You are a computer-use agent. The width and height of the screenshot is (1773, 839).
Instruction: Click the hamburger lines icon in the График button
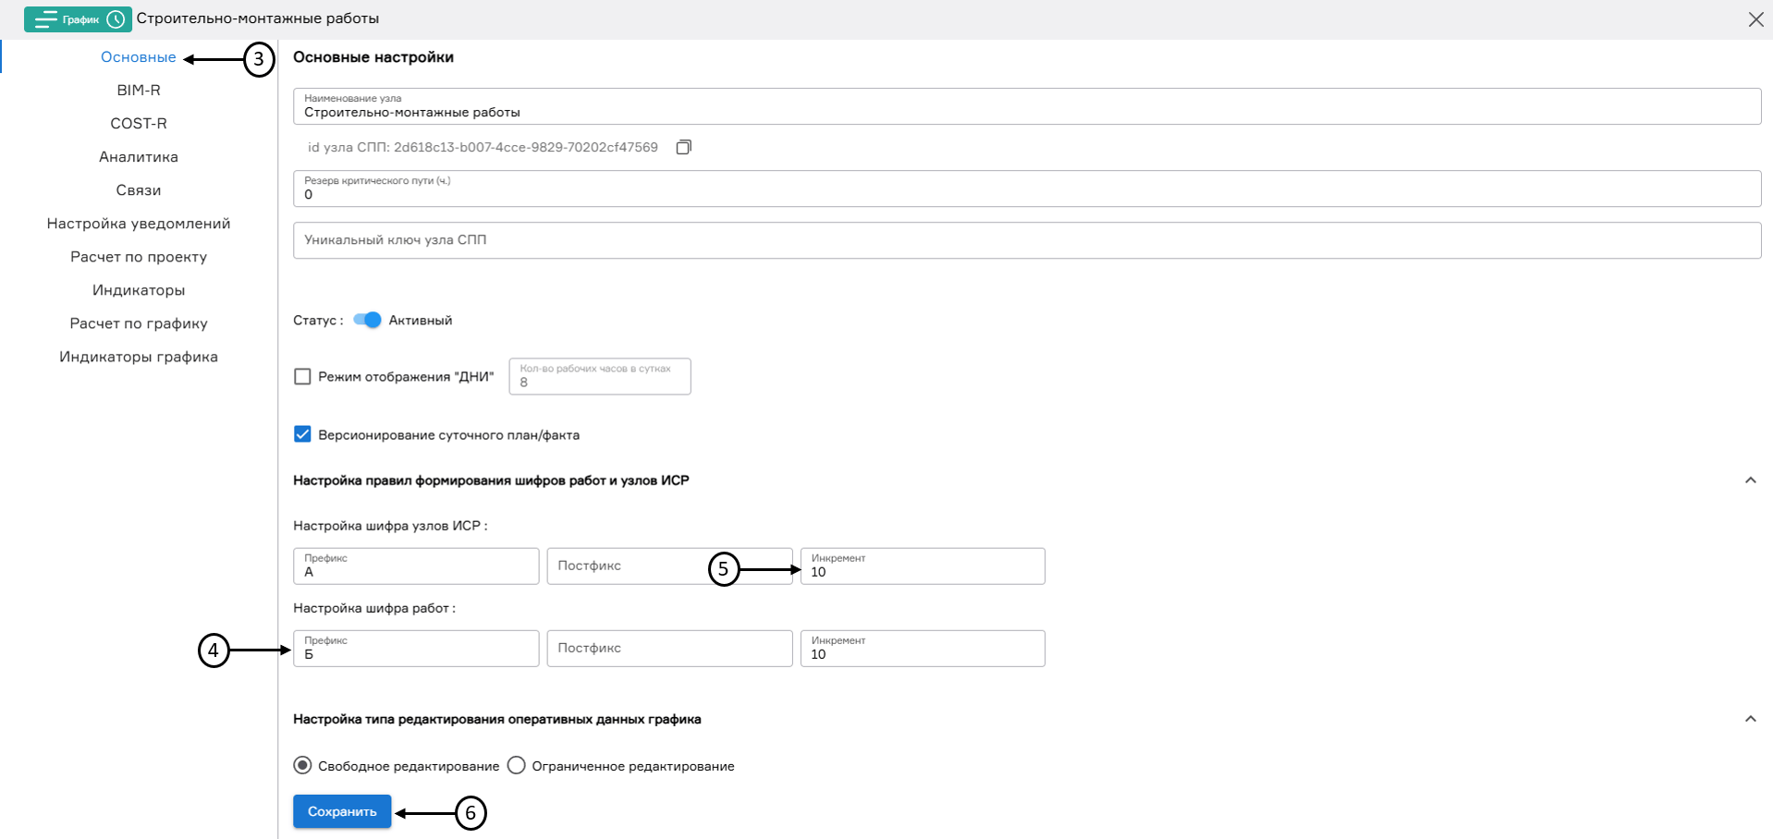point(44,18)
